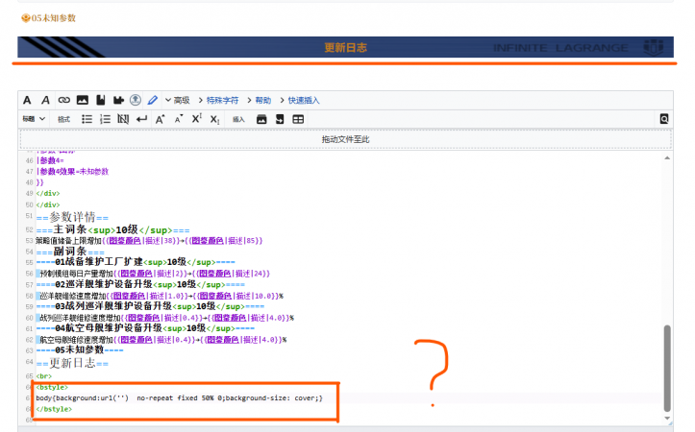Collapse the 高级 toolbar section
This screenshot has width=695, height=432.
click(177, 100)
